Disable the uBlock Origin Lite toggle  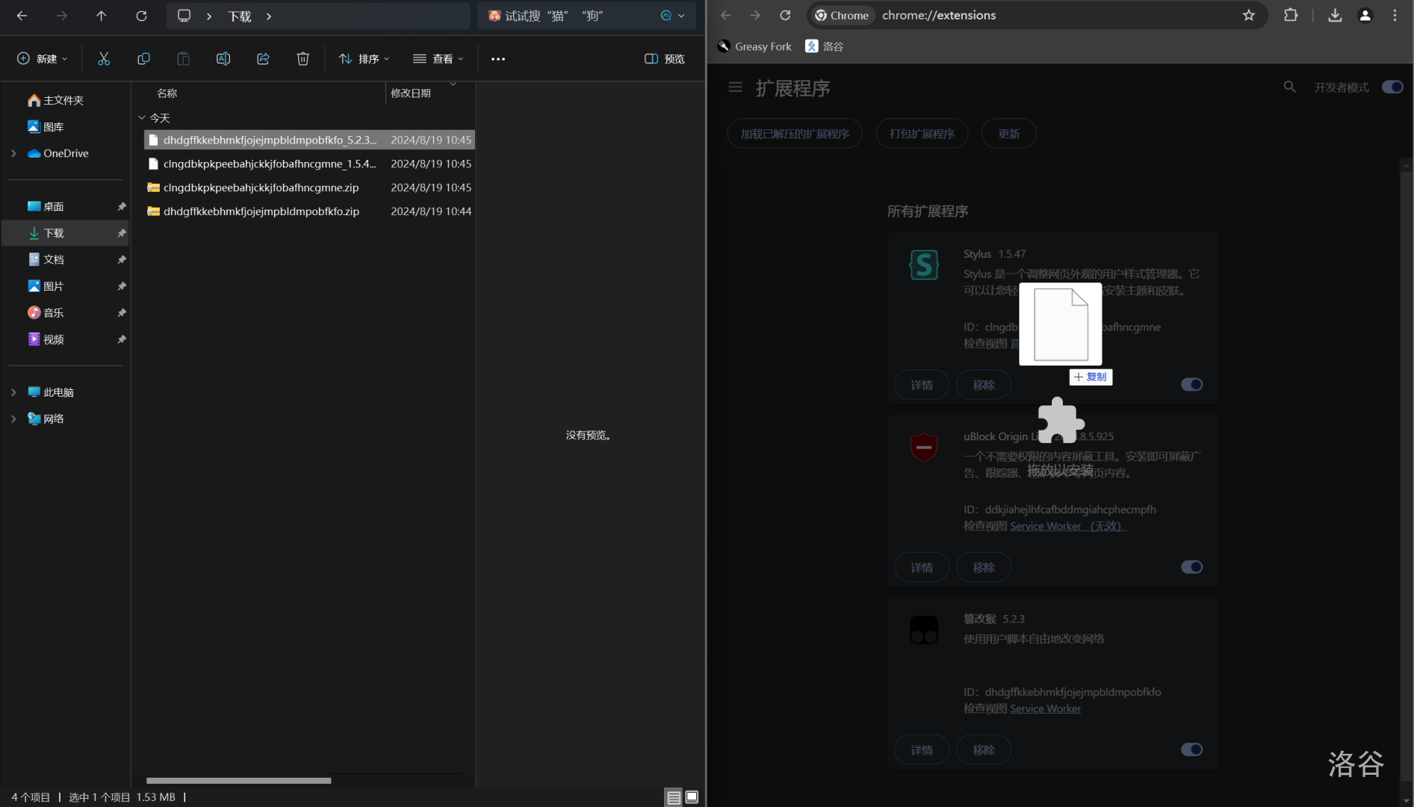point(1191,567)
